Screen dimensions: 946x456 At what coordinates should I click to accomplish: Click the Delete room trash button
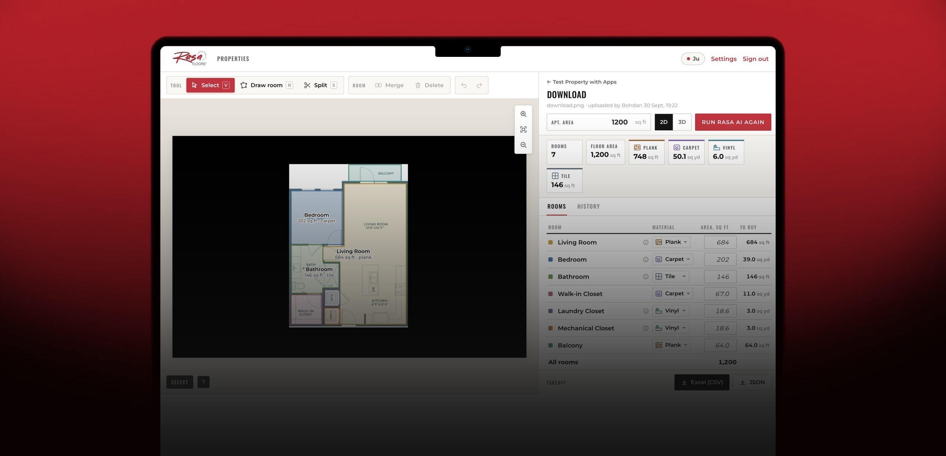(429, 85)
